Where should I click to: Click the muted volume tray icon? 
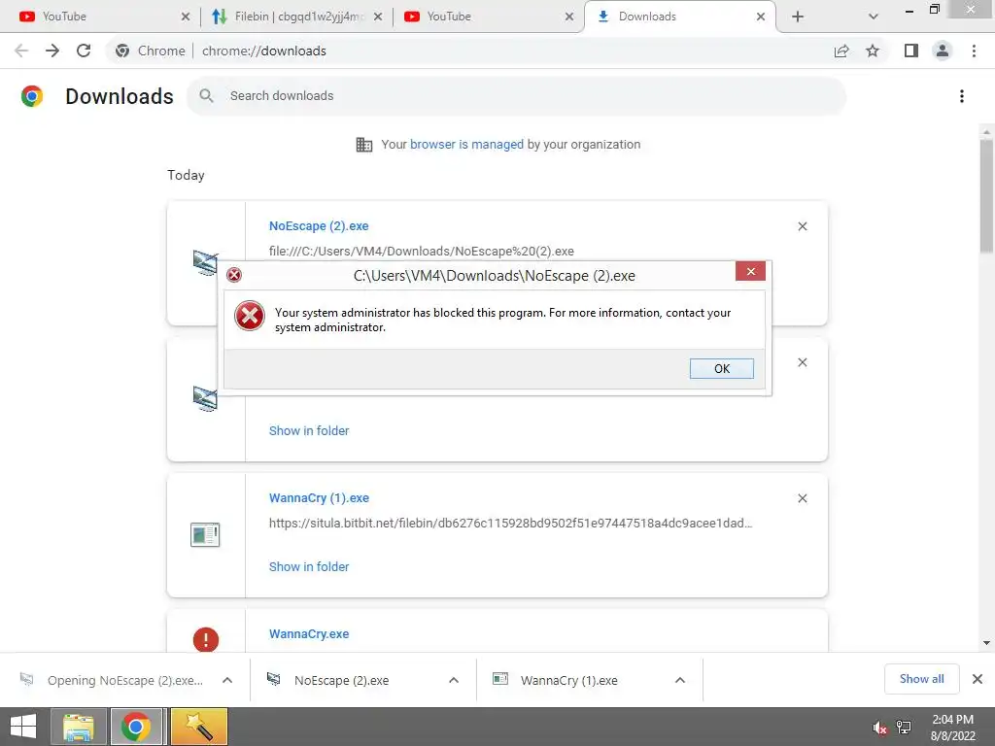click(878, 728)
